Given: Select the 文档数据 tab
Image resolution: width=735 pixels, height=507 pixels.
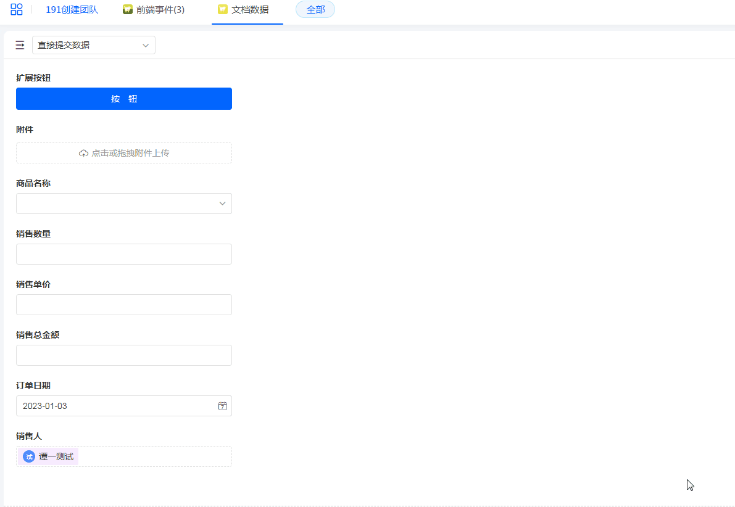Looking at the screenshot, I should pyautogui.click(x=250, y=9).
